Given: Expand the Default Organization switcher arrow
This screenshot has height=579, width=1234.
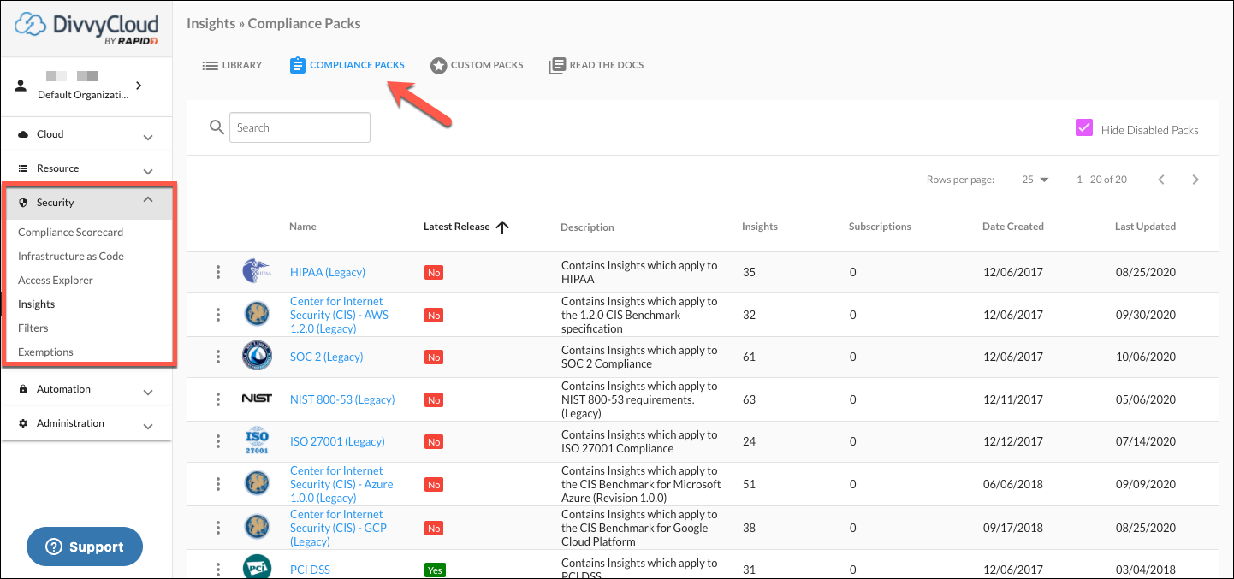Looking at the screenshot, I should 139,86.
